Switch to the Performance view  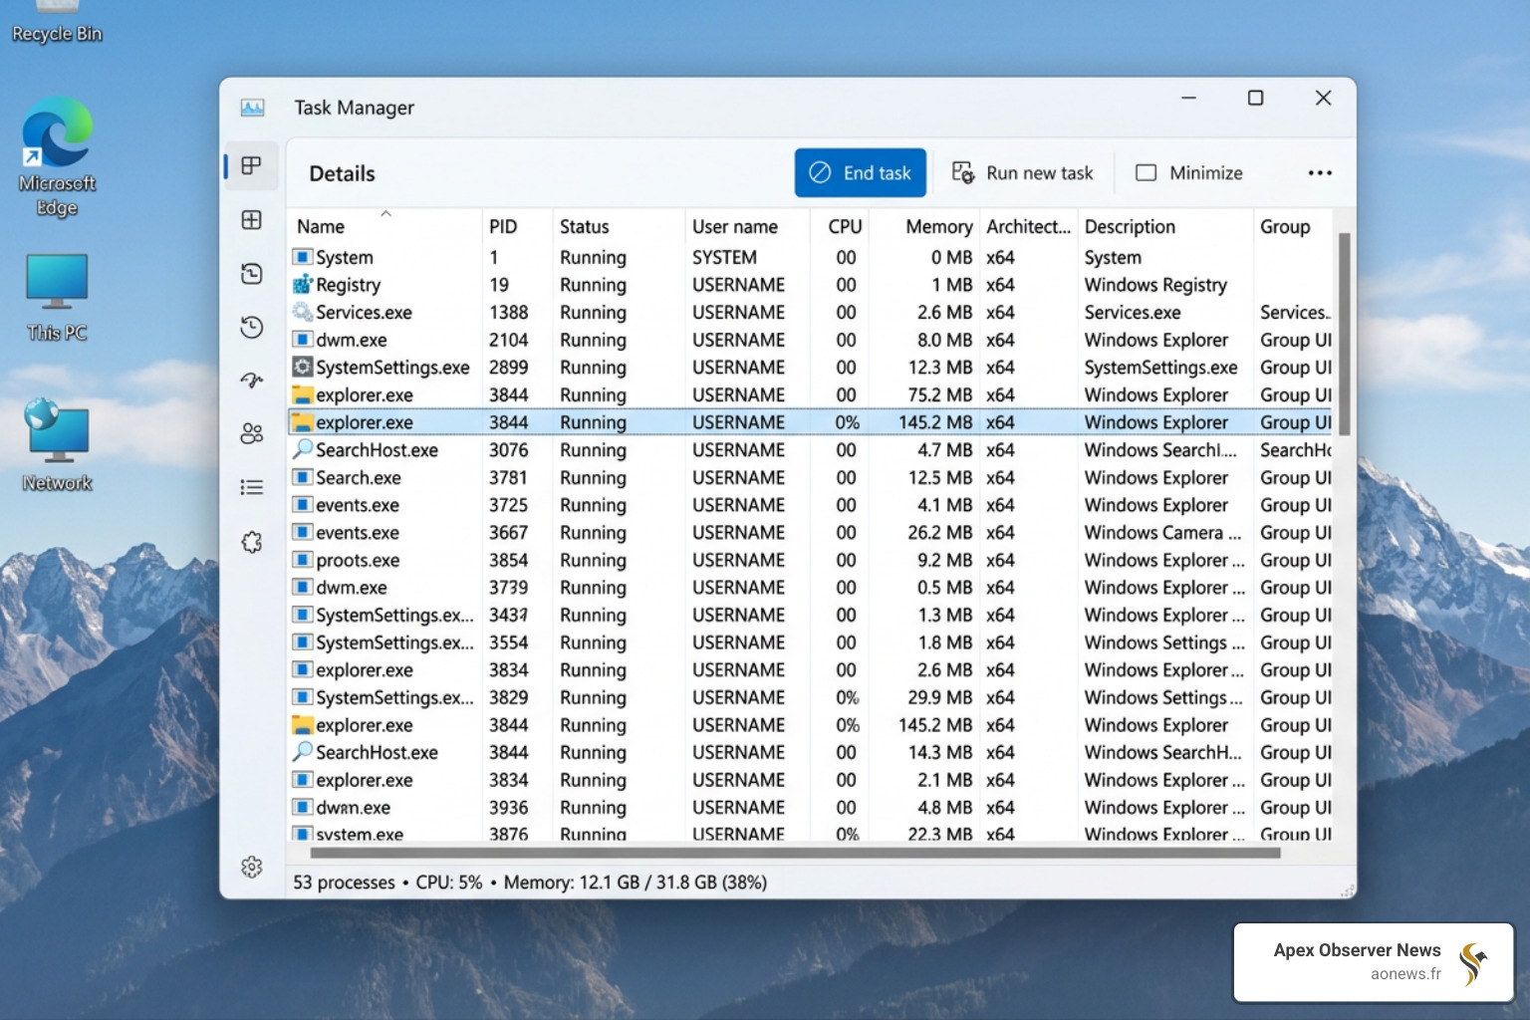point(251,220)
